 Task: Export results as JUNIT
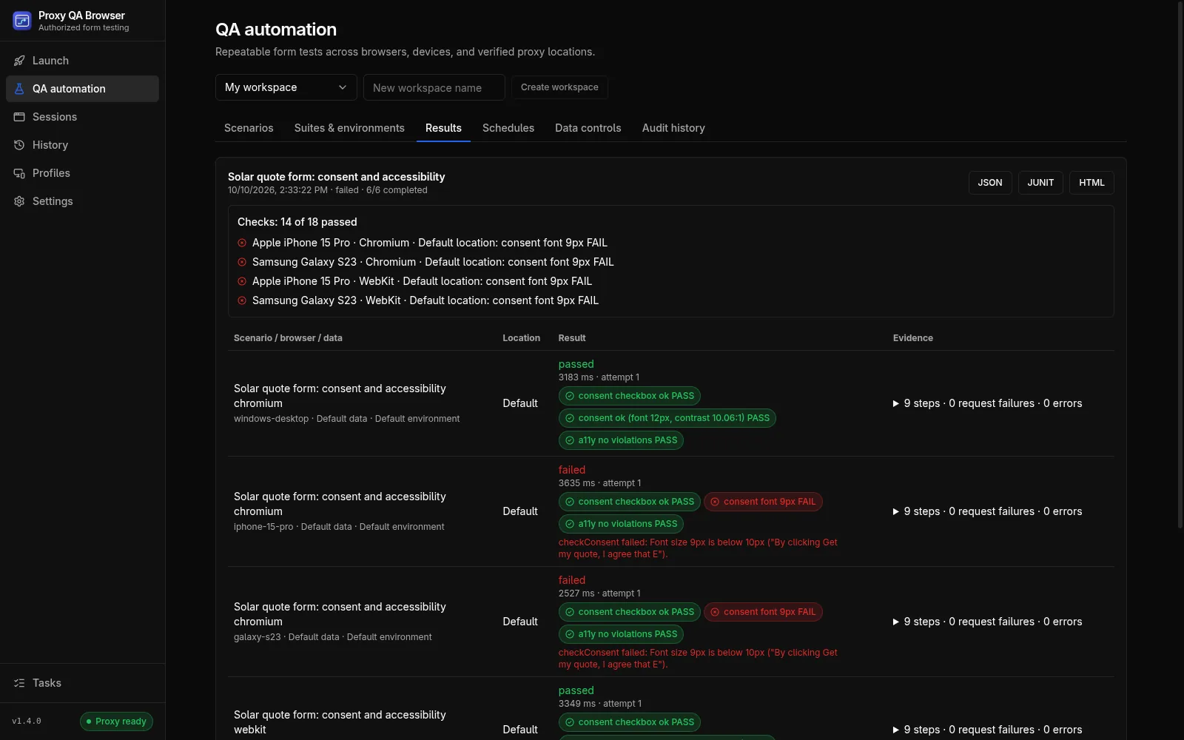[1040, 183]
